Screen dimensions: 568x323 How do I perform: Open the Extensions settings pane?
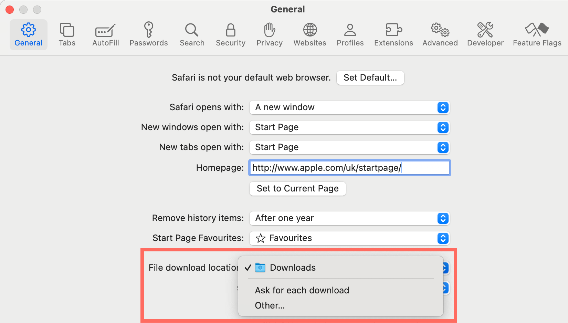point(393,35)
